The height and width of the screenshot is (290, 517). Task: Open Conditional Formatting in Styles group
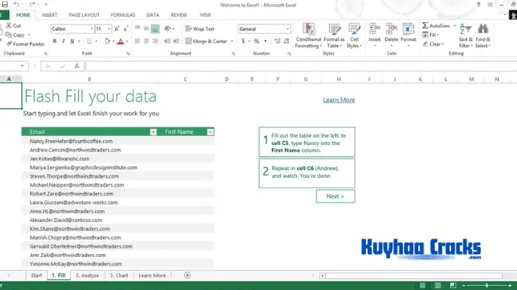pyautogui.click(x=308, y=35)
